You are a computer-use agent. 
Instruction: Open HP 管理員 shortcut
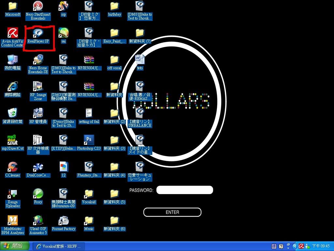38,116
